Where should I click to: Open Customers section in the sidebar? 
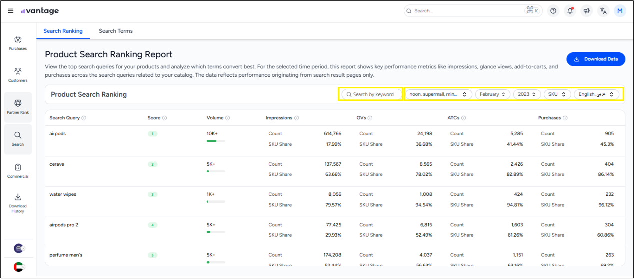click(18, 75)
